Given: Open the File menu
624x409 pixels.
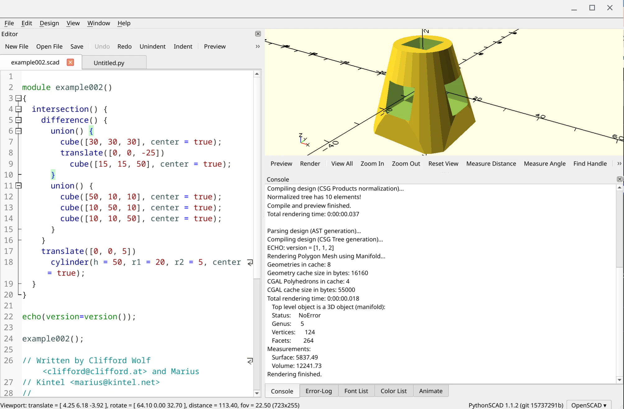Looking at the screenshot, I should (x=9, y=23).
